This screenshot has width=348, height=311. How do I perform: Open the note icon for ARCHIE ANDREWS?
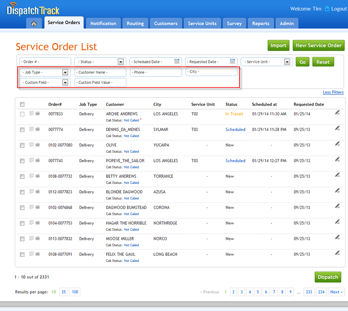[x=32, y=114]
